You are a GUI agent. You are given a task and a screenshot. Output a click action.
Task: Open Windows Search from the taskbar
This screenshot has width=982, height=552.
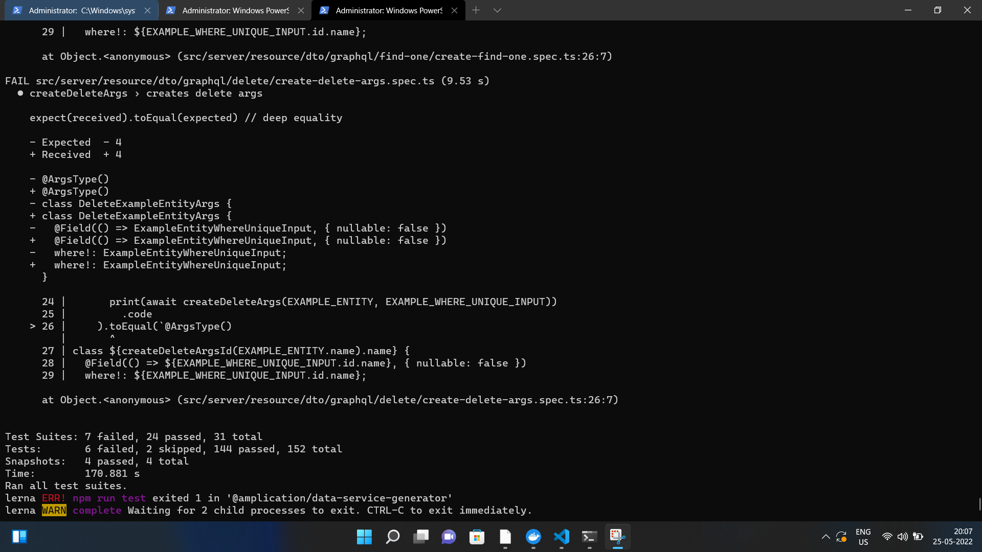pyautogui.click(x=392, y=537)
